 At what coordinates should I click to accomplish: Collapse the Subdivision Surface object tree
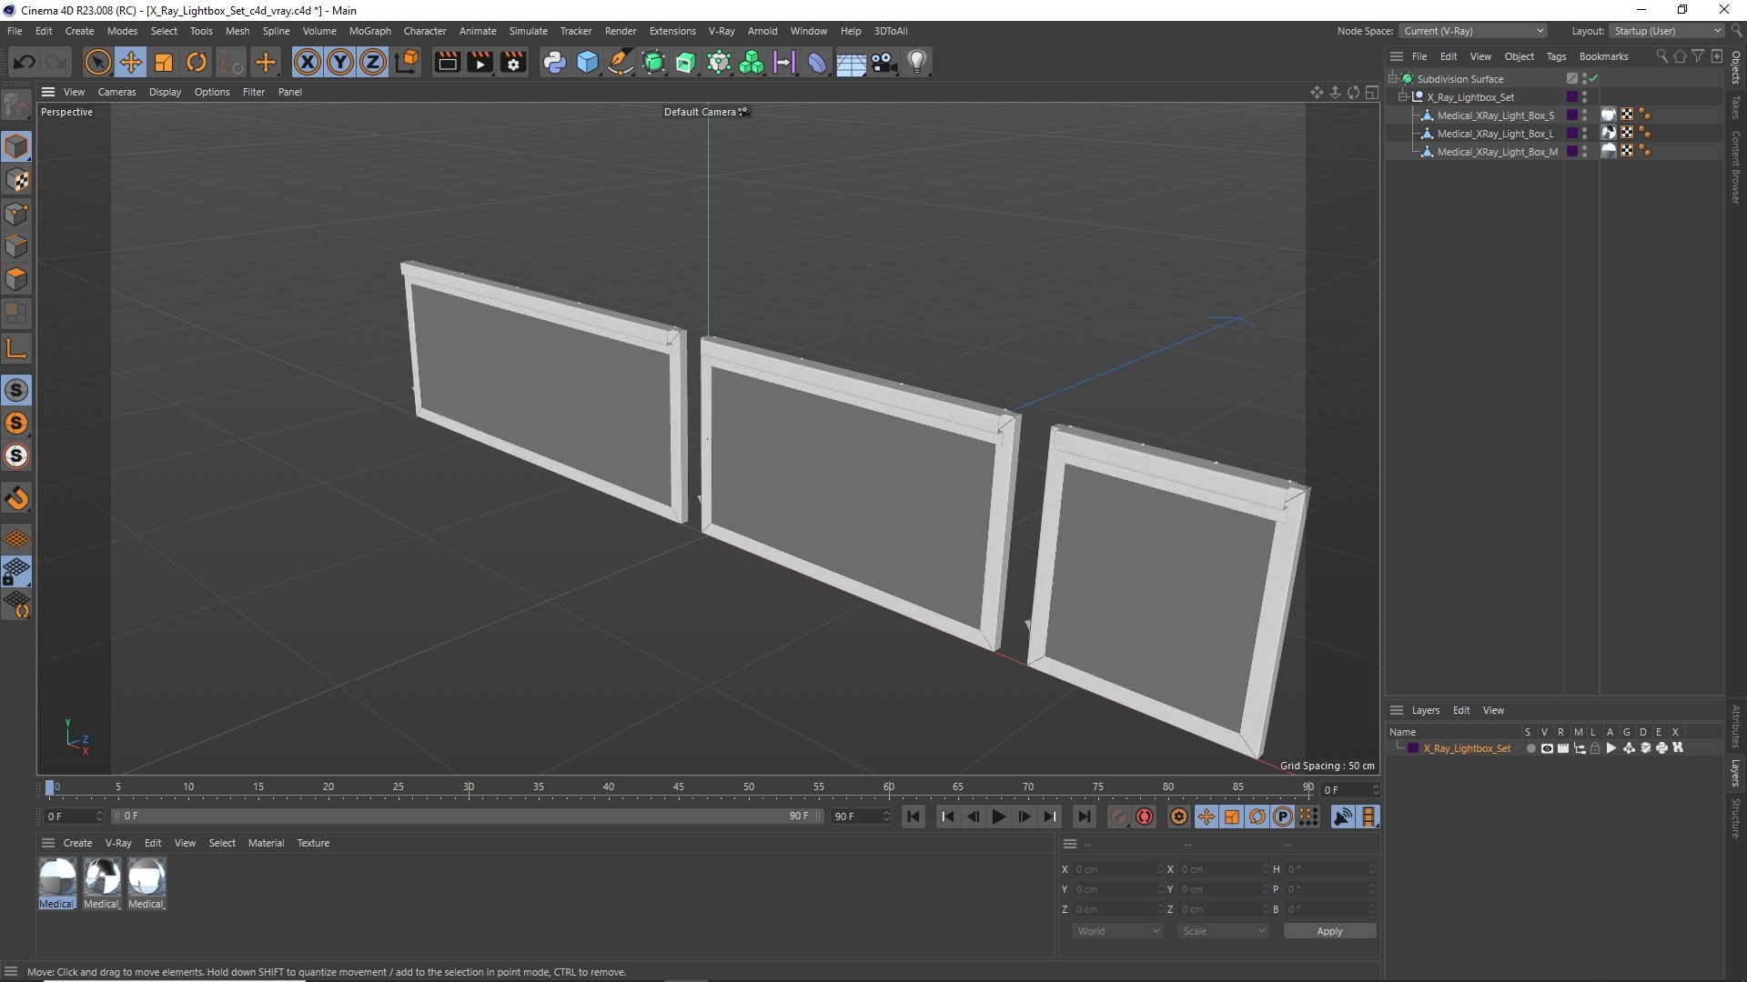(x=1392, y=79)
